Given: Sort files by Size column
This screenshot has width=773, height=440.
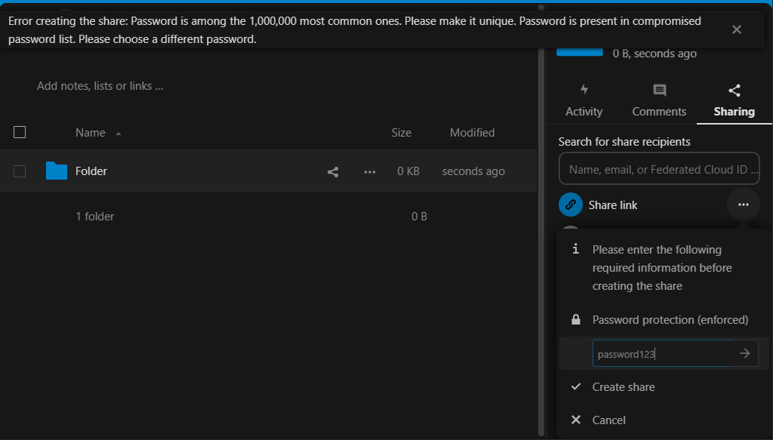Looking at the screenshot, I should click(402, 133).
